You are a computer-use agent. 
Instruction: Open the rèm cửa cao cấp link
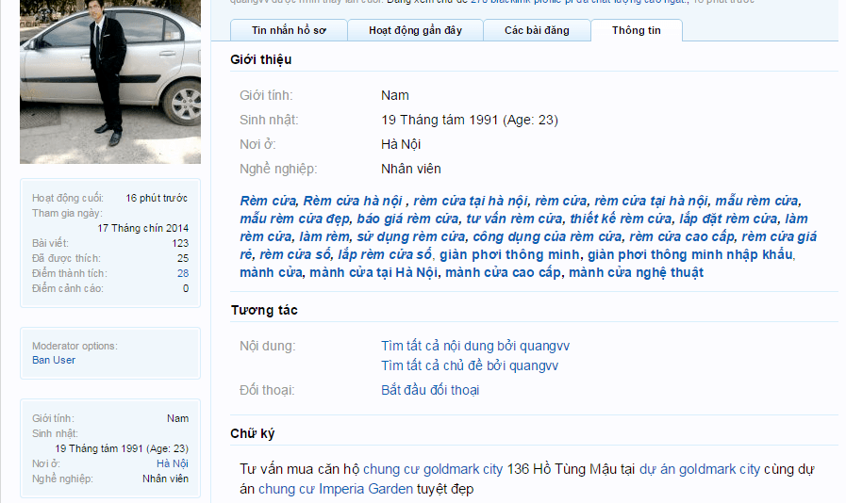[x=682, y=236]
